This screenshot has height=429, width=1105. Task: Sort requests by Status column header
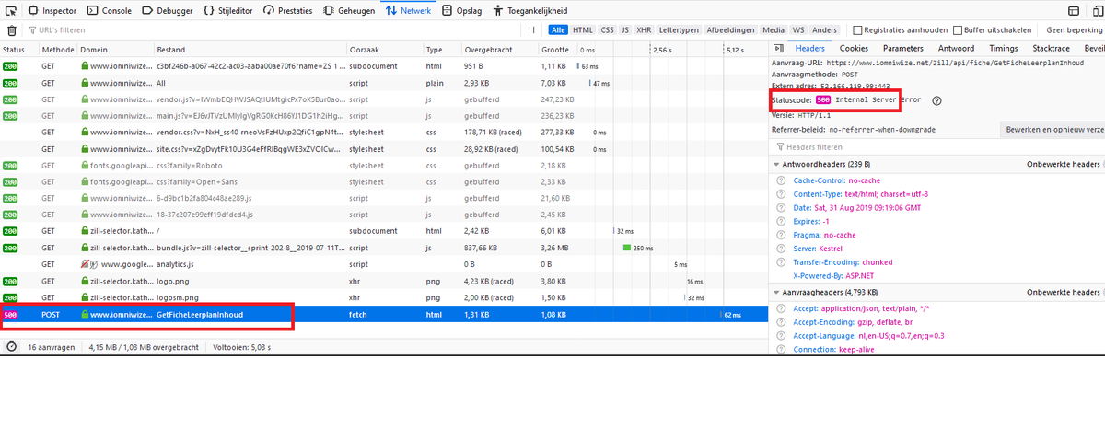coord(18,49)
